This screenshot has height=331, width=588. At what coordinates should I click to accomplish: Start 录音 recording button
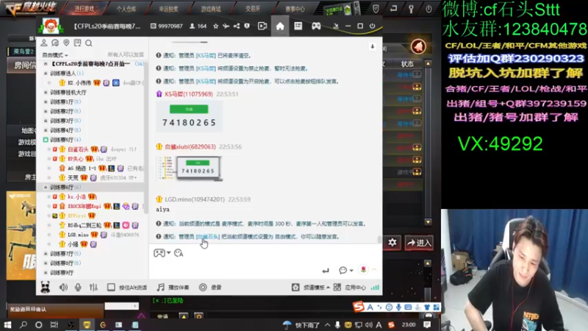coord(210,287)
